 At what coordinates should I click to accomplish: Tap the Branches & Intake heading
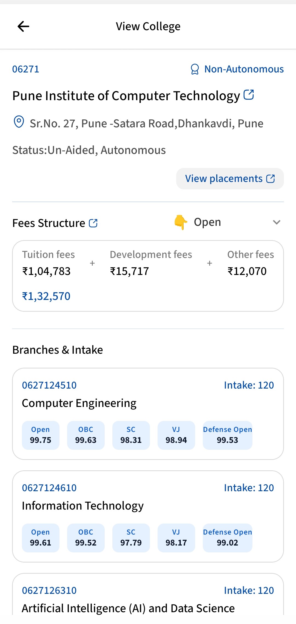58,350
